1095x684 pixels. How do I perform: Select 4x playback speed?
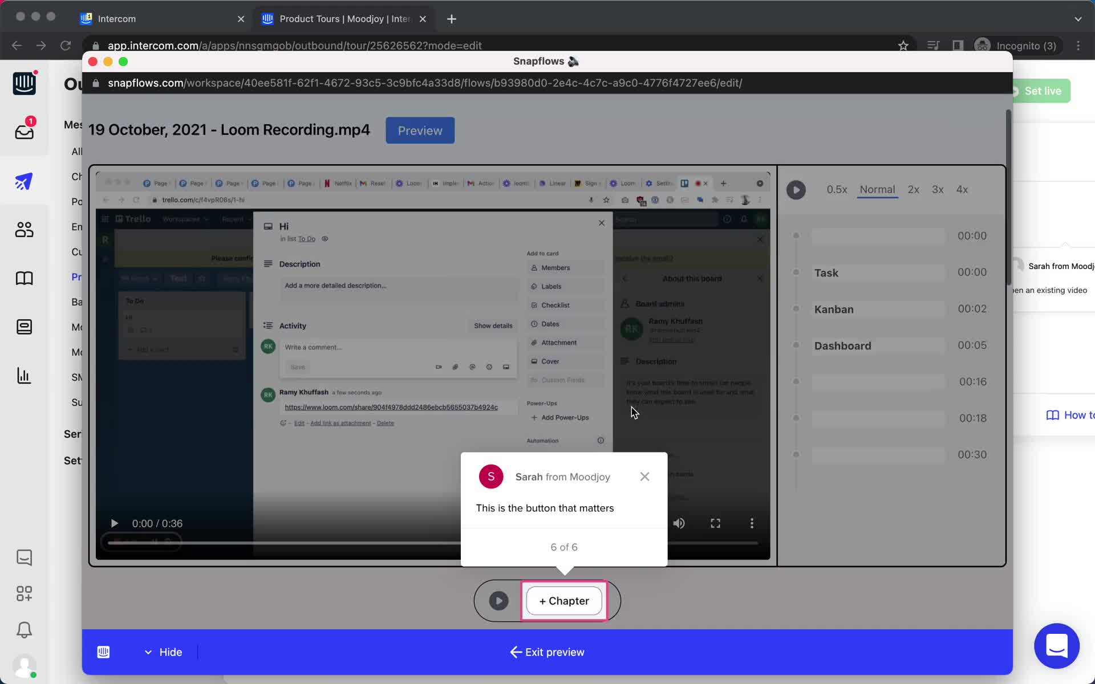962,190
